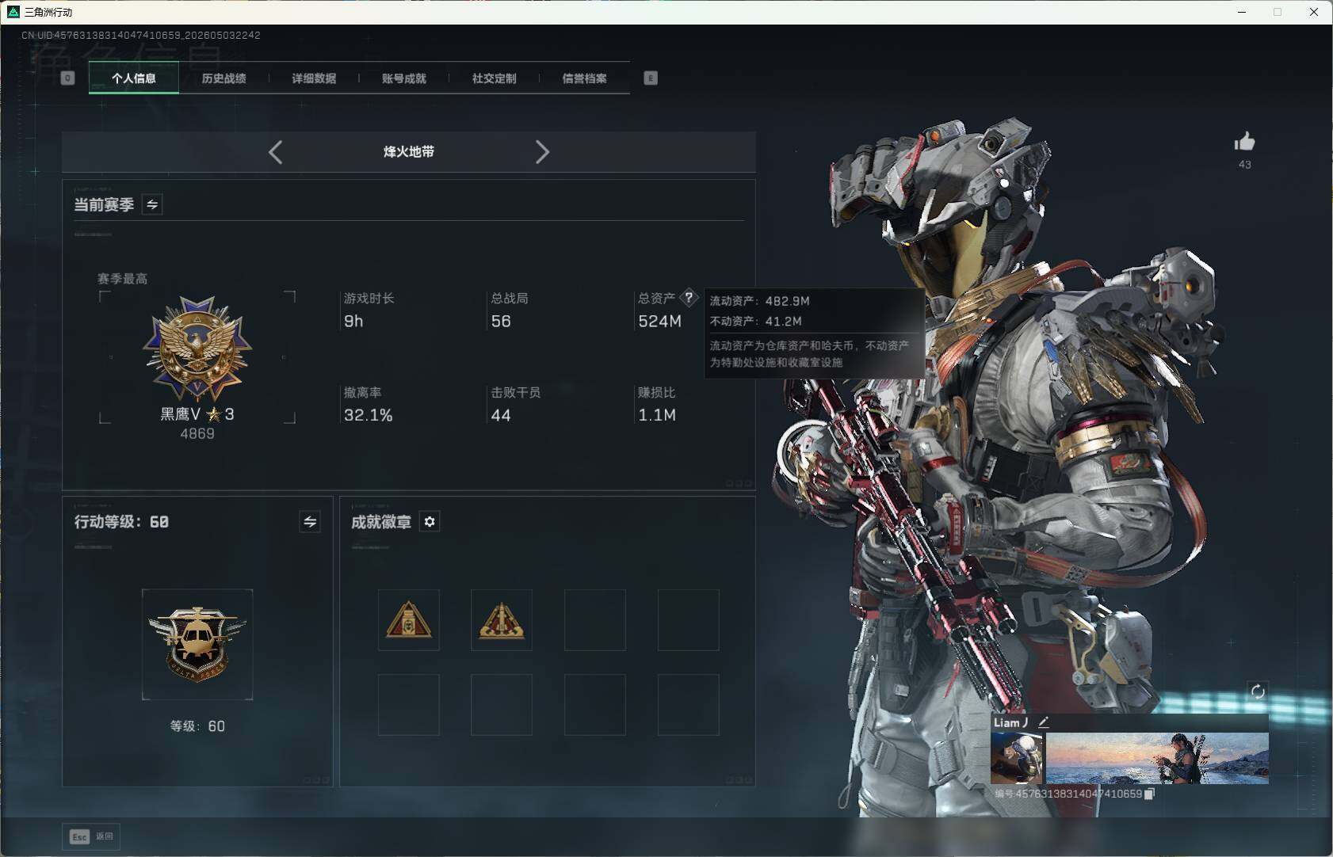Click the 三角洲行动 app icon in title bar
Screen dimensions: 1333x857
[13, 12]
